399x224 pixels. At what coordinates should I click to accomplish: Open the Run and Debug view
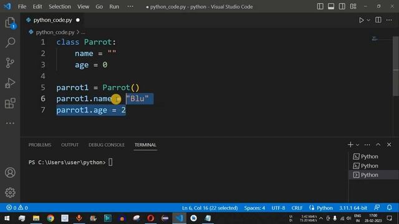click(x=10, y=83)
